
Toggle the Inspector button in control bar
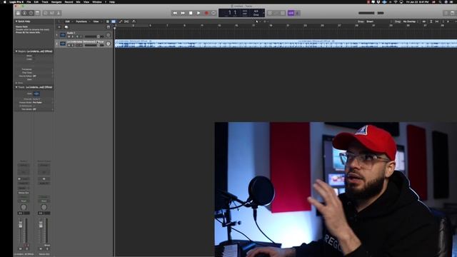click(24, 13)
